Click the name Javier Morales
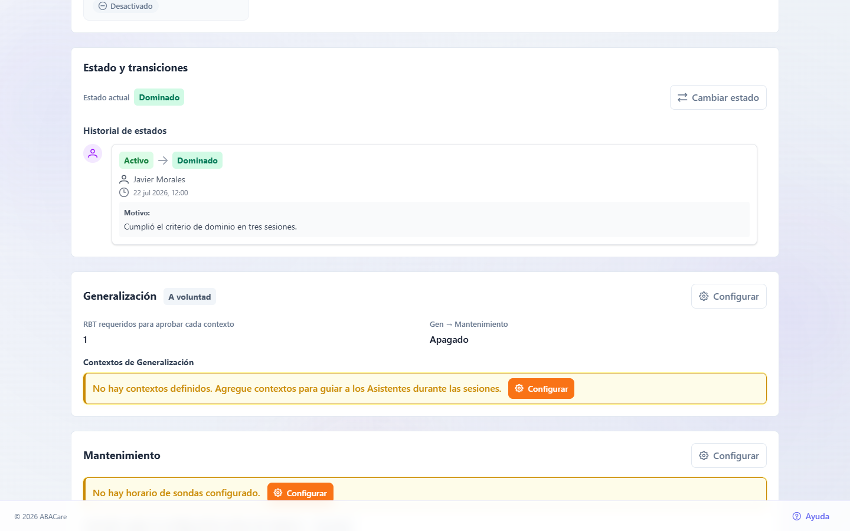The image size is (850, 531). tap(159, 179)
